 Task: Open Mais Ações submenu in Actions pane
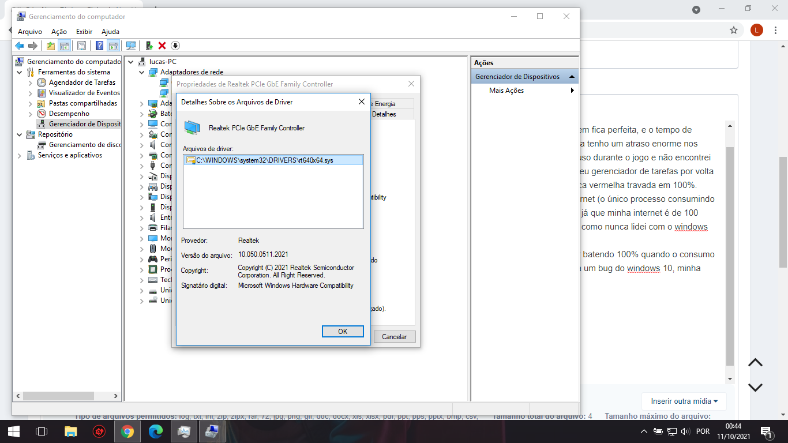pyautogui.click(x=525, y=91)
